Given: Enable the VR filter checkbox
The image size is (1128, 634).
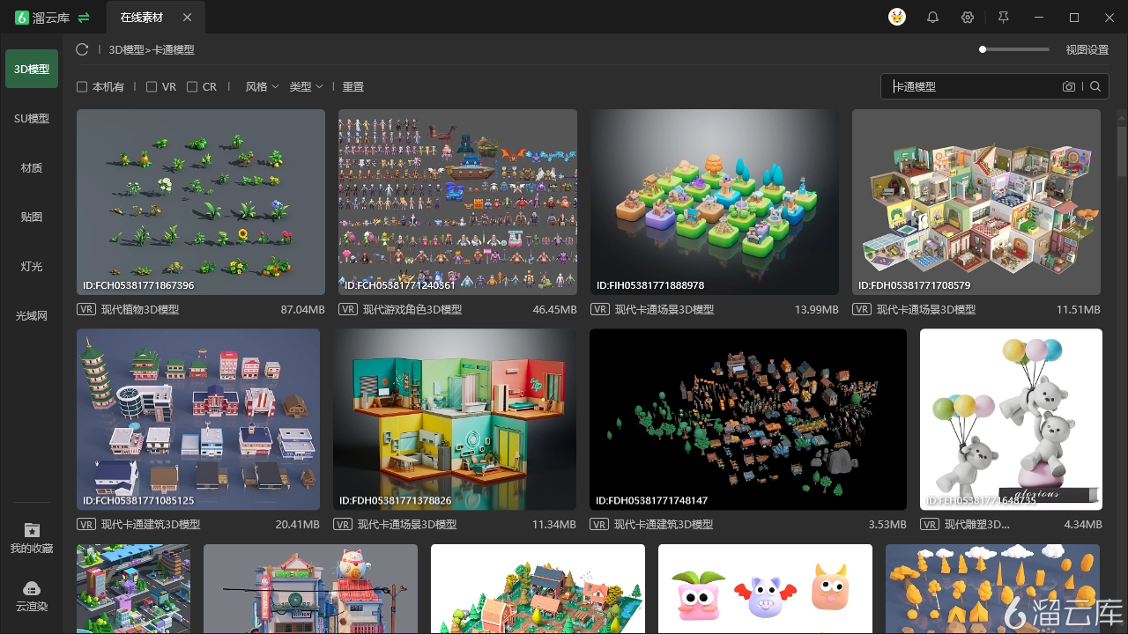Looking at the screenshot, I should pos(152,87).
